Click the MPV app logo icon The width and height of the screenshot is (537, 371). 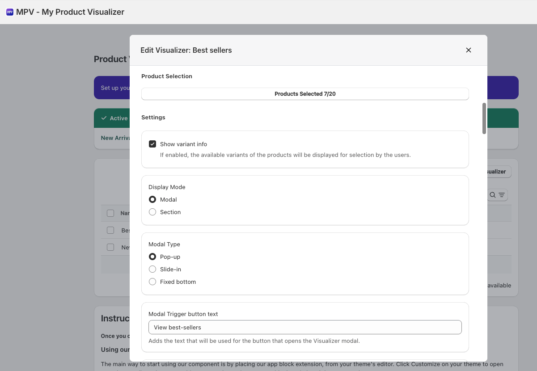tap(10, 12)
